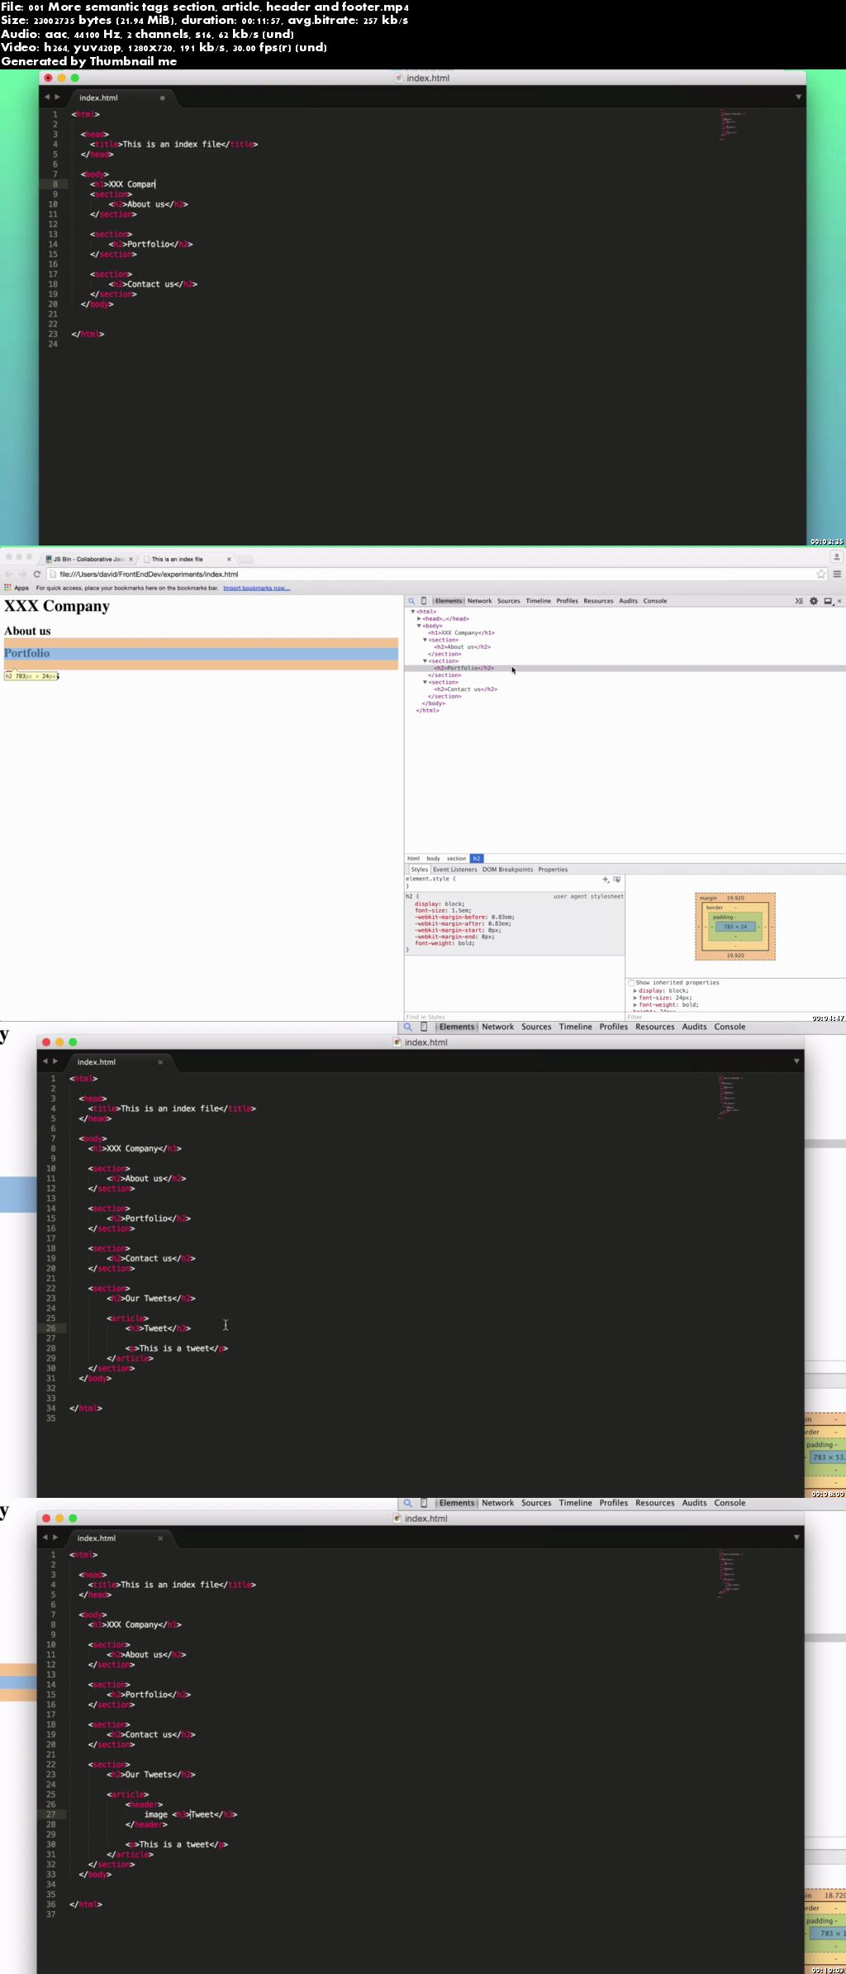Image resolution: width=846 pixels, height=1974 pixels.
Task: Open tab dropdown arrow in first Sublime frame
Action: (x=798, y=97)
